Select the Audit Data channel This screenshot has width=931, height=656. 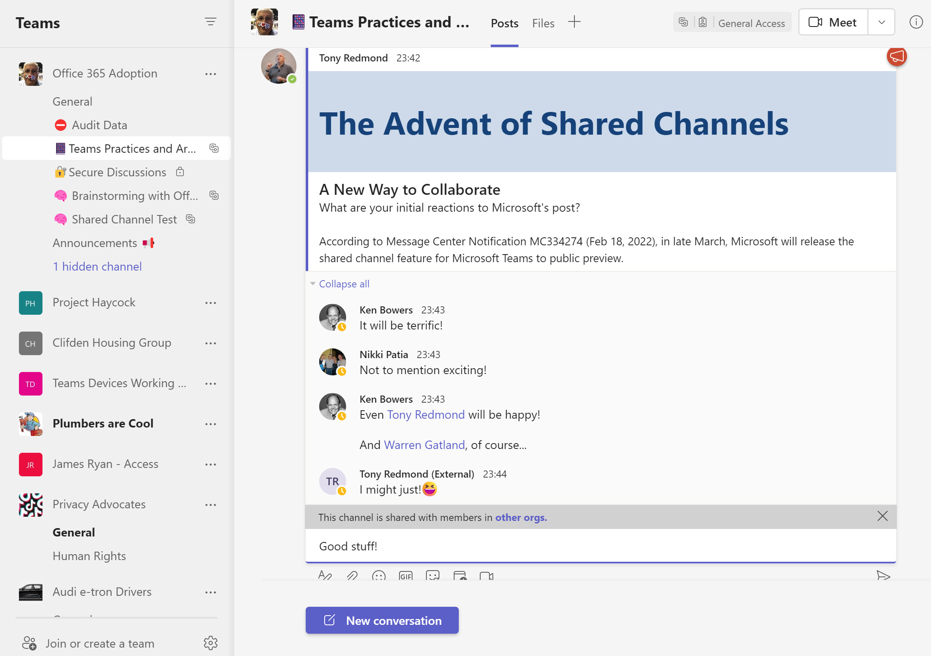point(99,125)
